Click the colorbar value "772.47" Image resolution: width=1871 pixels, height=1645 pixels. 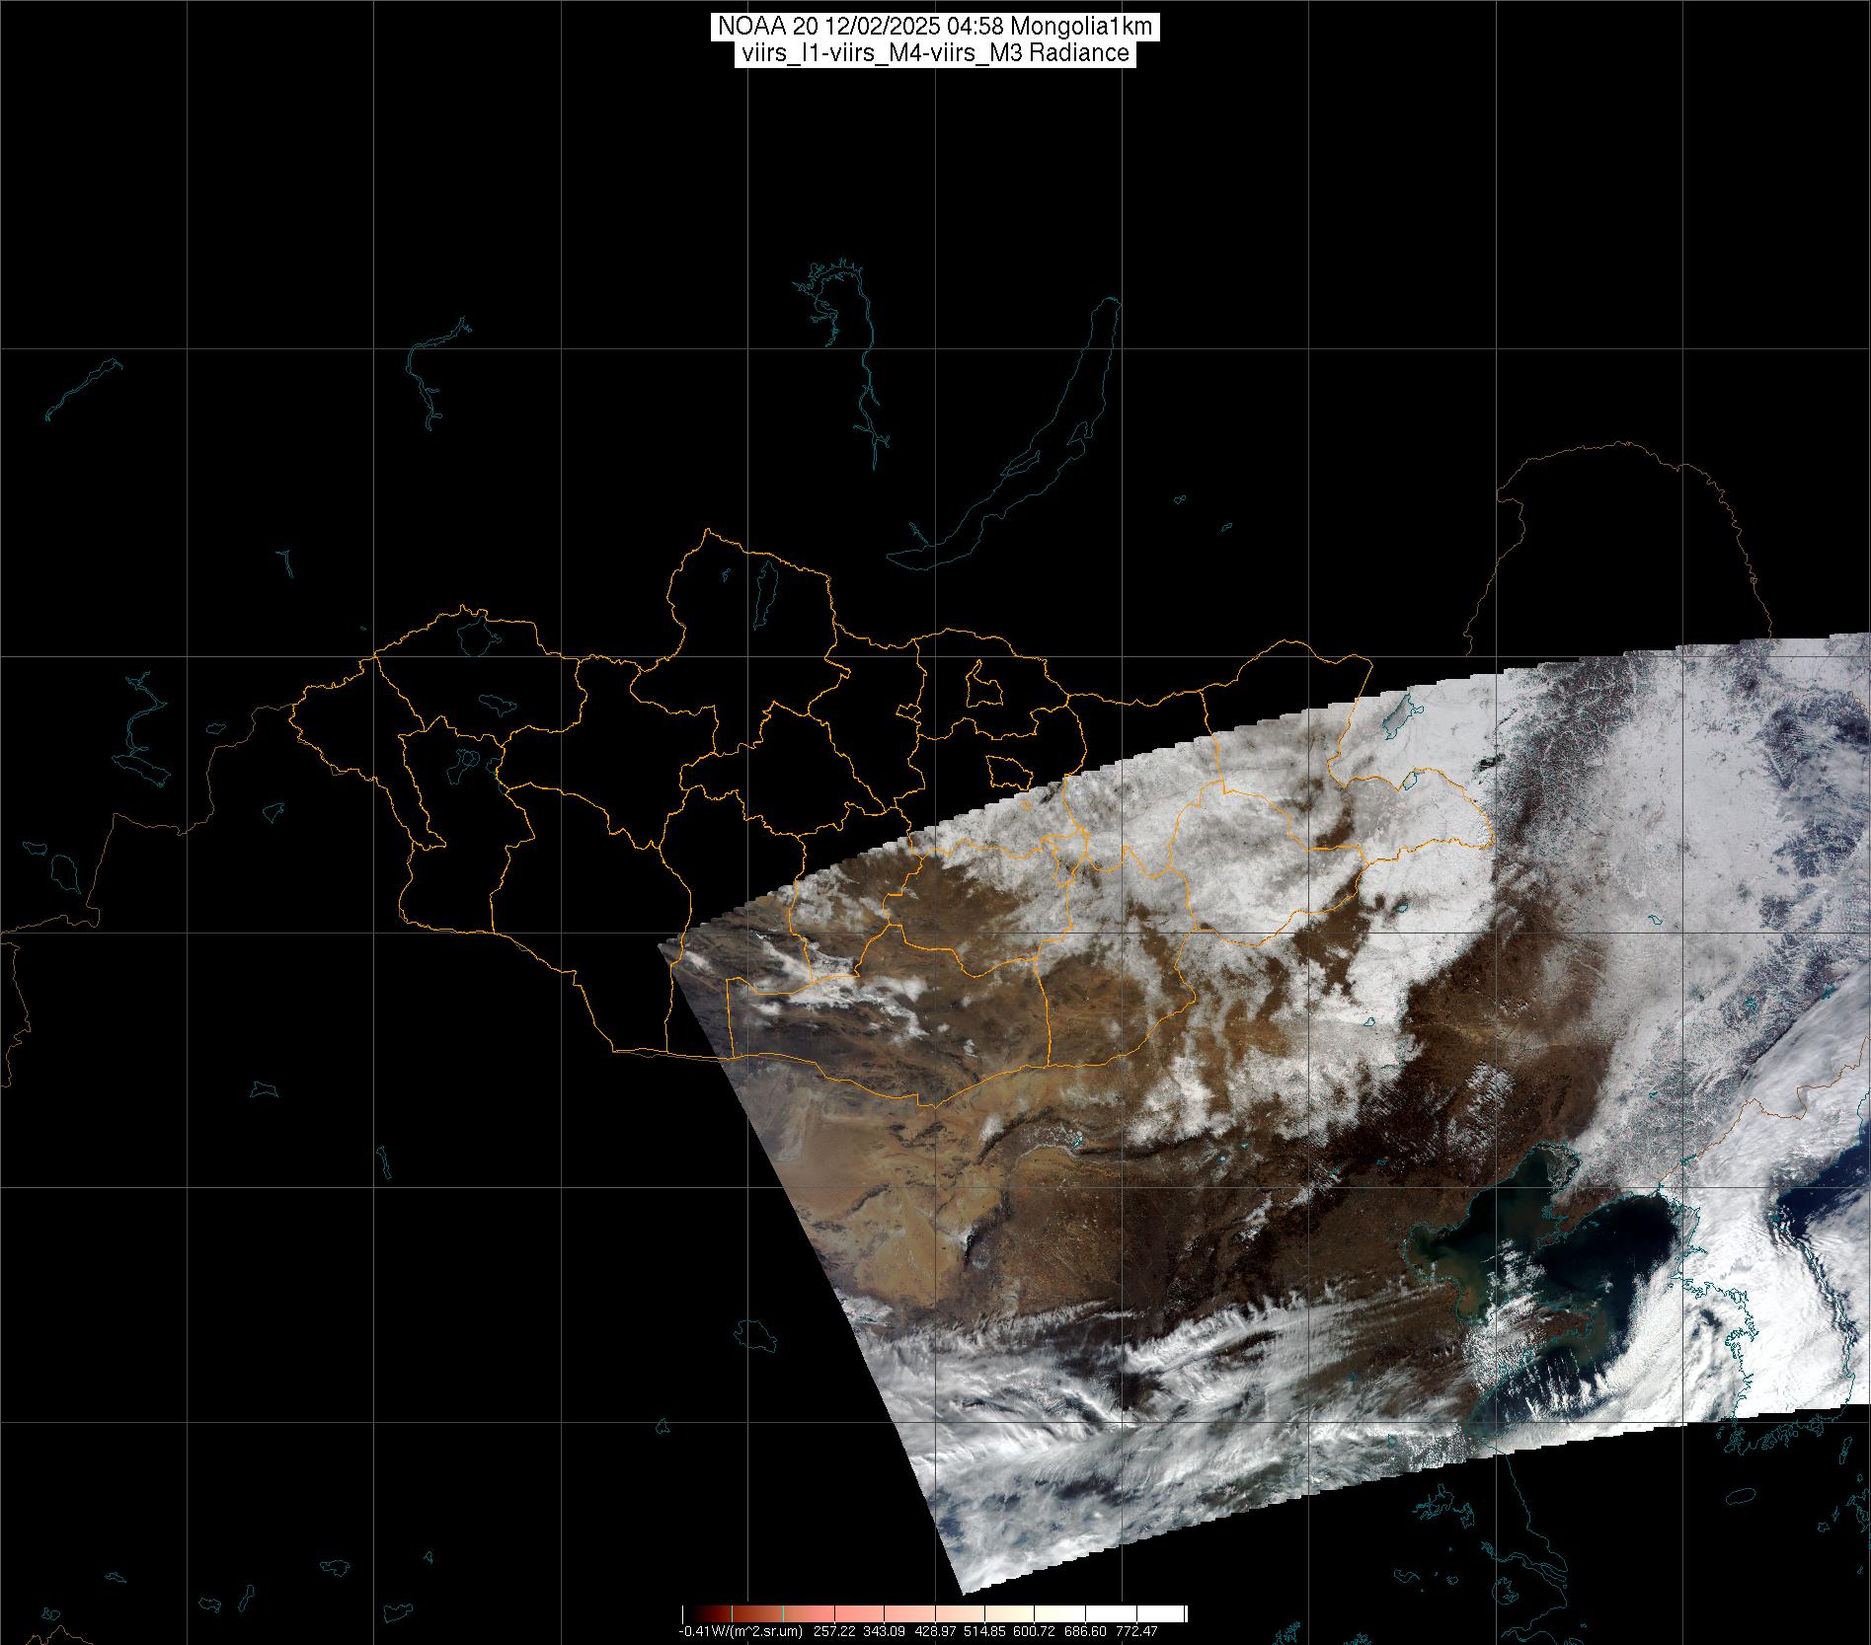point(1137,1631)
